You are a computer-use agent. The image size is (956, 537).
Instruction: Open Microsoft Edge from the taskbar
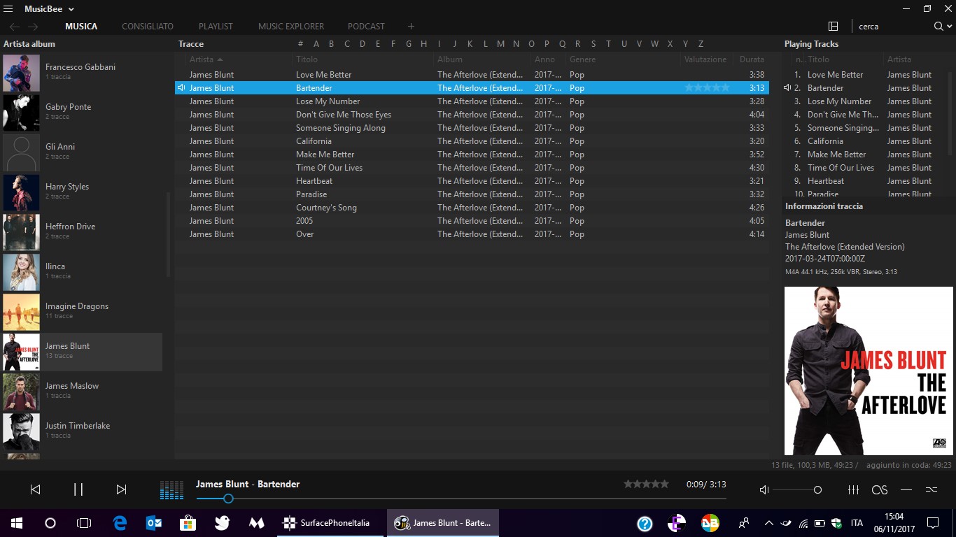(x=120, y=523)
